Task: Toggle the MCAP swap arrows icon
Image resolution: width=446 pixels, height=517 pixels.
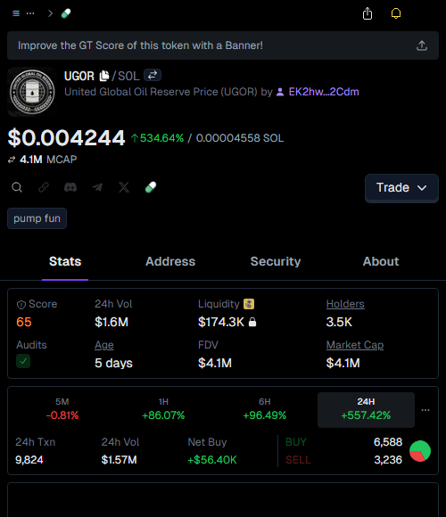Action: coord(12,160)
